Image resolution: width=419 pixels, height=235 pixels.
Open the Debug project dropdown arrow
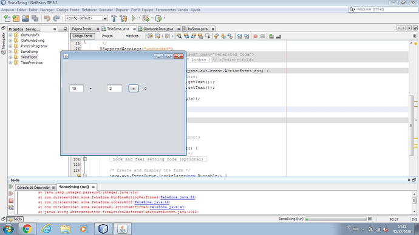tap(152, 18)
